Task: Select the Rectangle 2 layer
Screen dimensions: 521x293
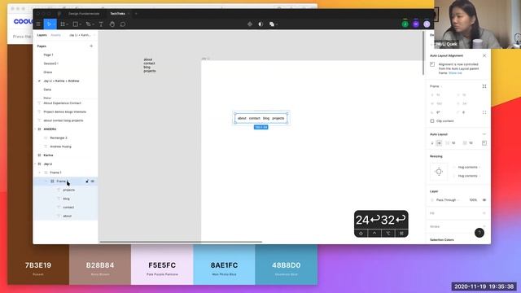Action: pyautogui.click(x=59, y=138)
